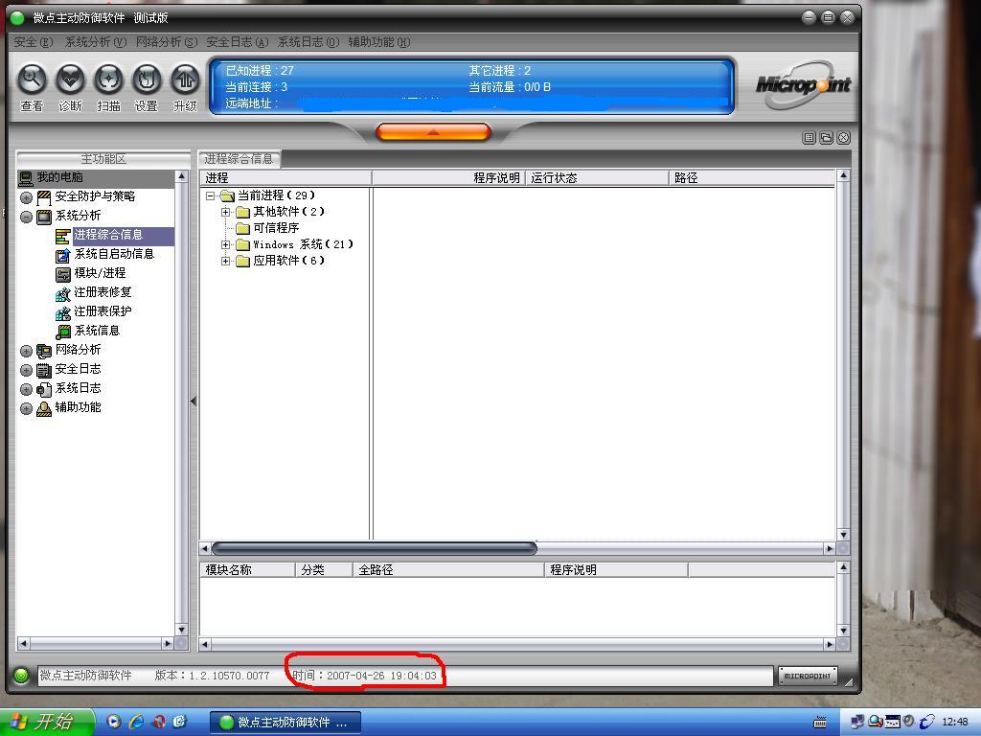Image resolution: width=981 pixels, height=736 pixels.
Task: Select 注册表保护 in sidebar
Action: coord(103,311)
